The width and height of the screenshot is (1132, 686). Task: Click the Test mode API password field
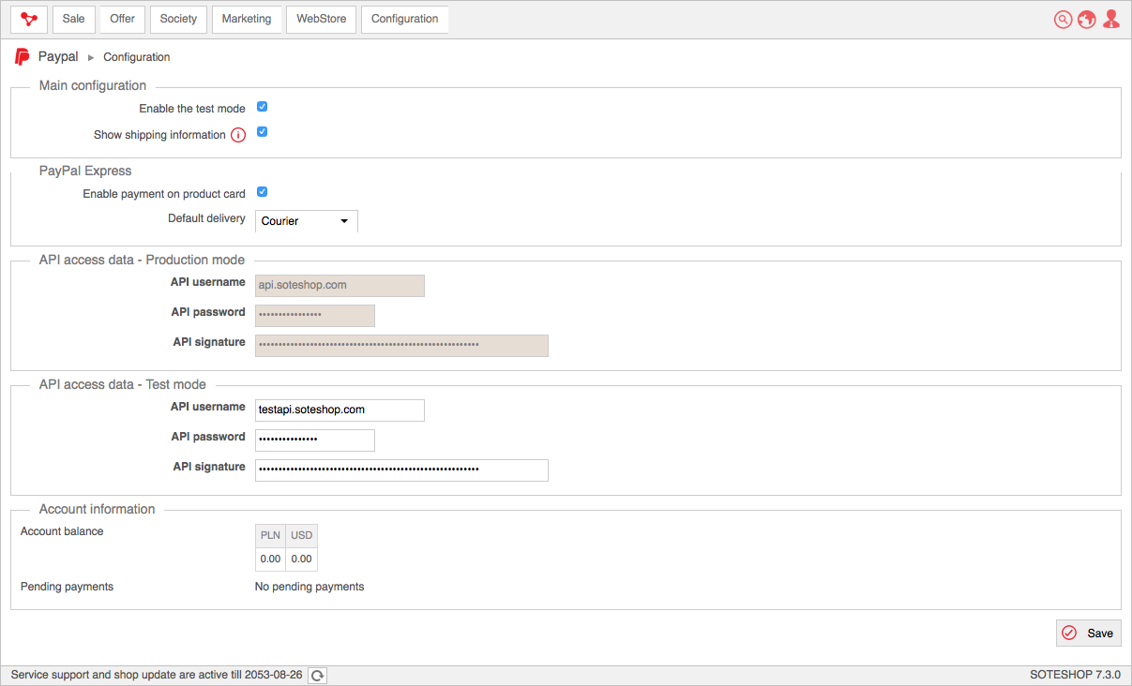point(315,440)
